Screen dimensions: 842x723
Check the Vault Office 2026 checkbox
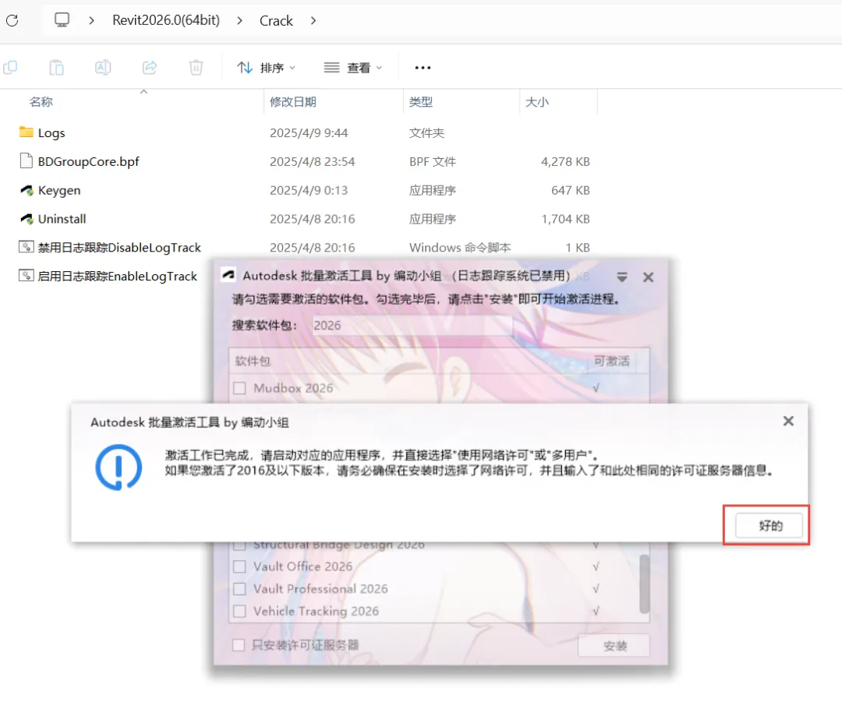239,566
